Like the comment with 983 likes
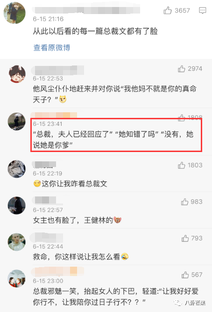The image size is (212, 312). click(184, 202)
